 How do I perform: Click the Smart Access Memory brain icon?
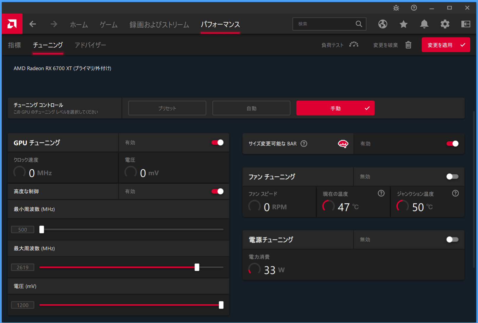coord(343,144)
